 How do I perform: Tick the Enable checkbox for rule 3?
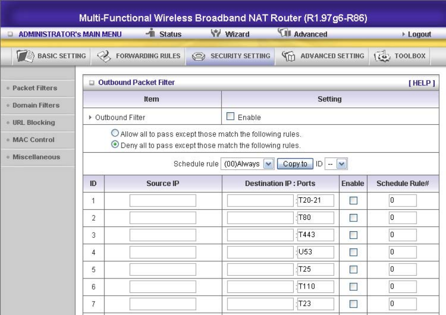click(353, 235)
